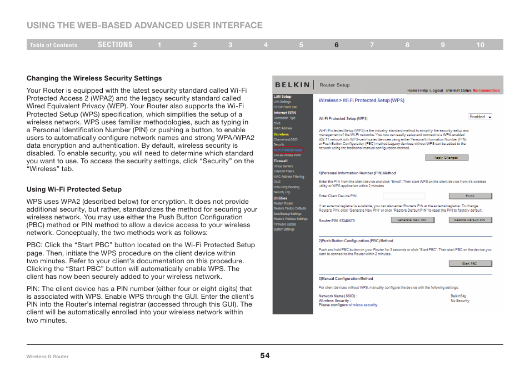Jump to section 7 in navigation bar
Screen dimensions: 530x371
[x=372, y=45]
